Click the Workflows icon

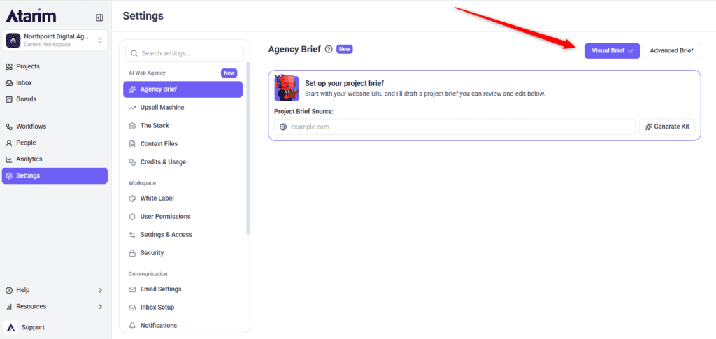pyautogui.click(x=8, y=127)
